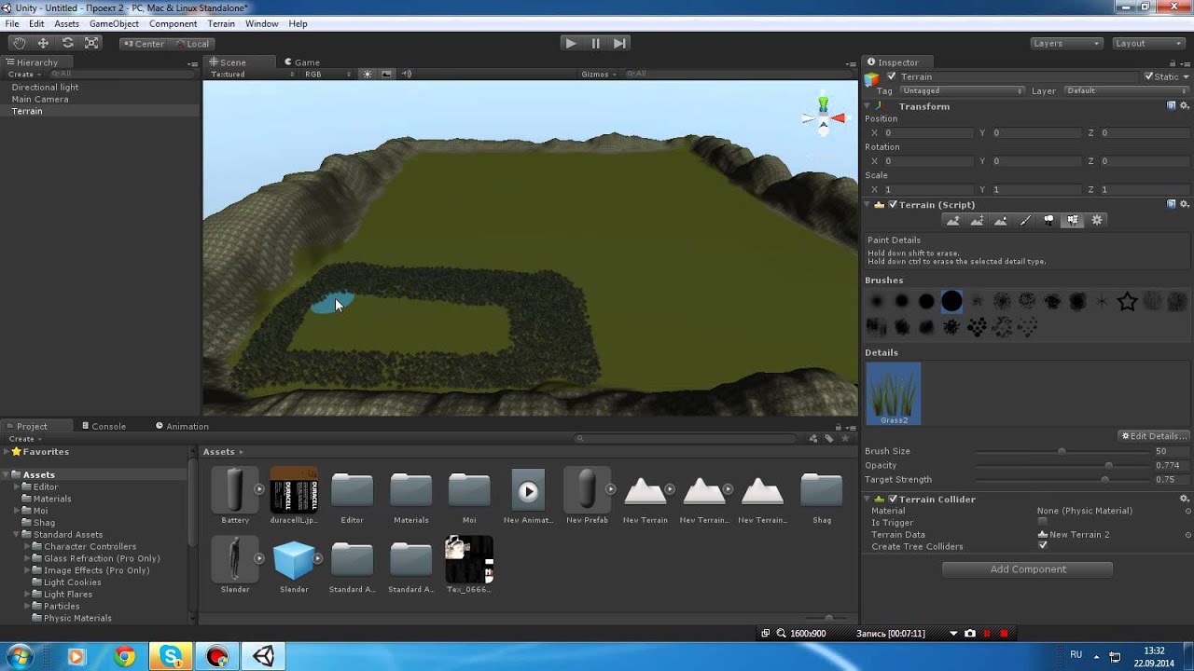Start Play mode
Viewport: 1194px width, 671px height.
[571, 43]
